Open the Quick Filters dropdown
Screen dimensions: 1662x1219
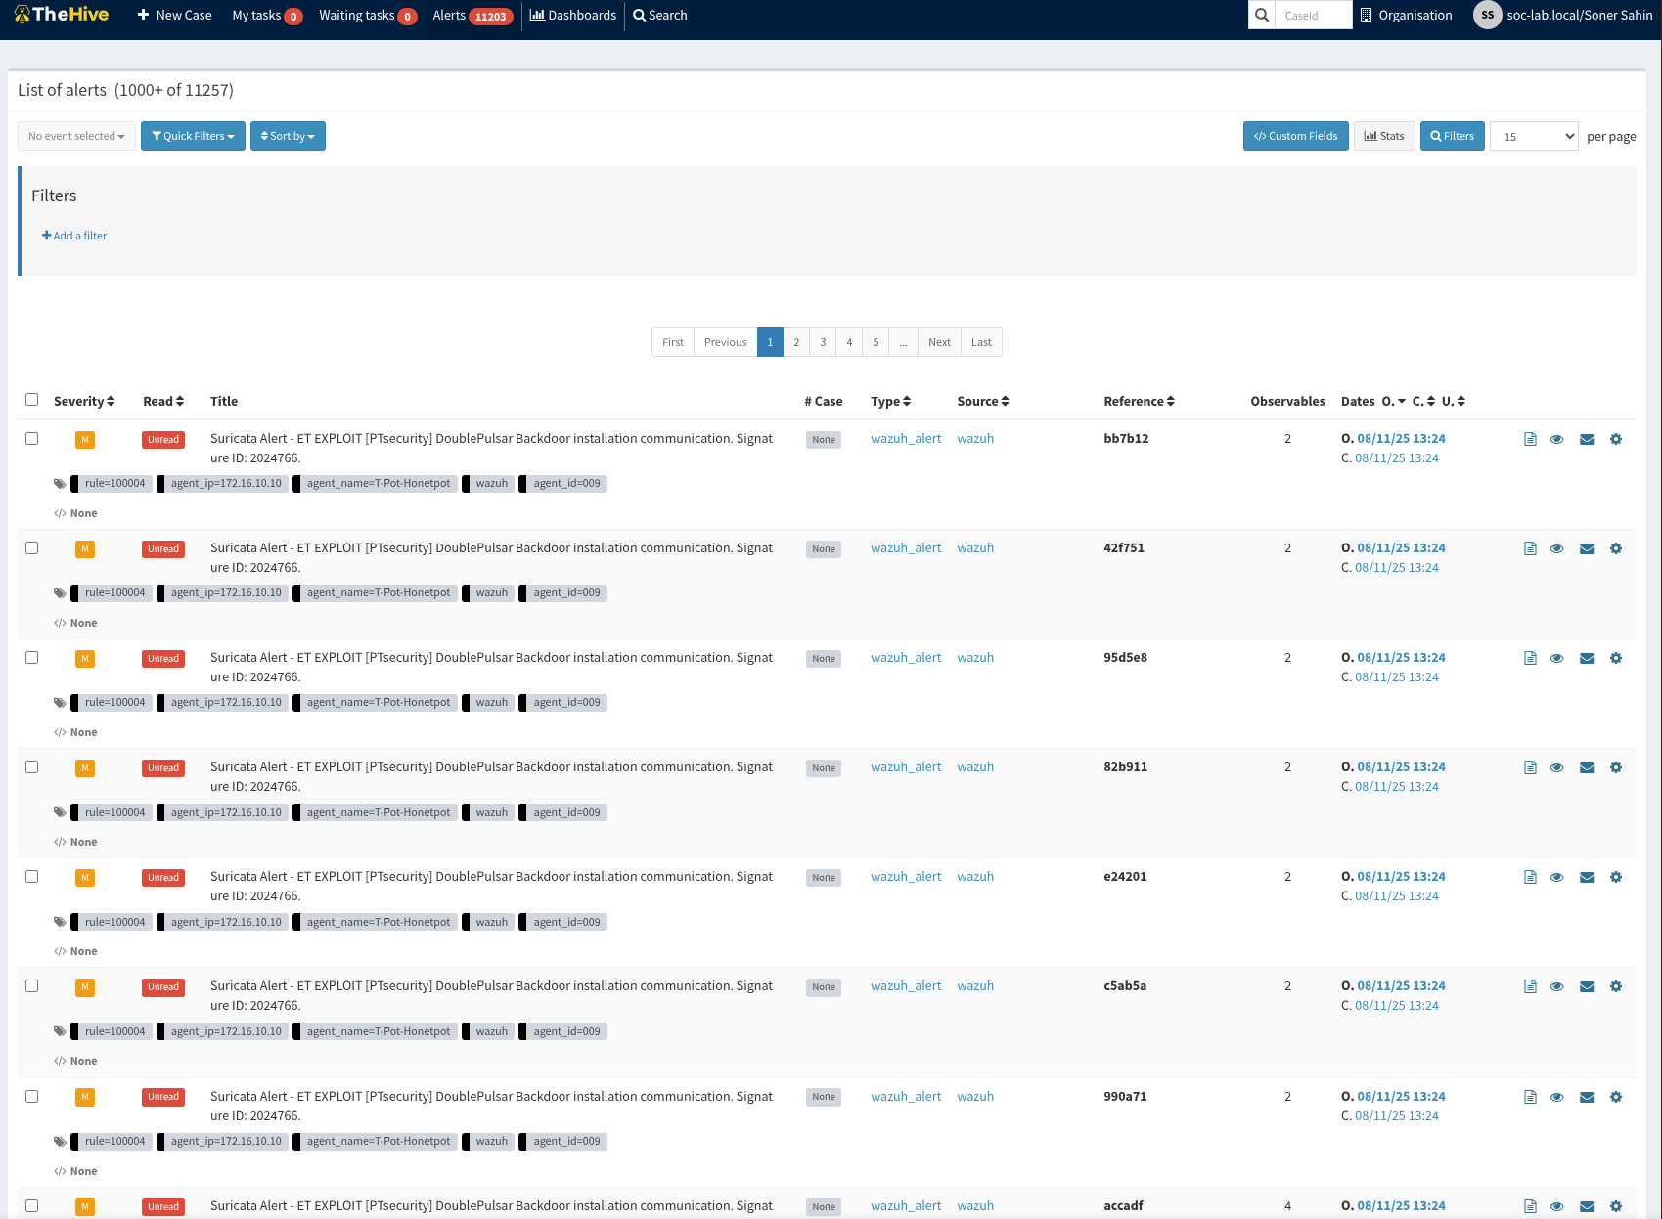(193, 136)
